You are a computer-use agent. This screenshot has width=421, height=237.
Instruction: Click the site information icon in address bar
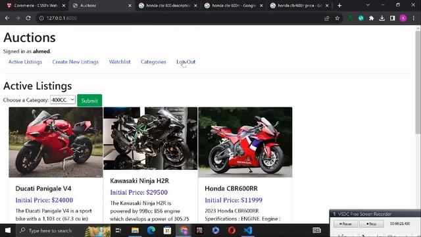[x=41, y=18]
